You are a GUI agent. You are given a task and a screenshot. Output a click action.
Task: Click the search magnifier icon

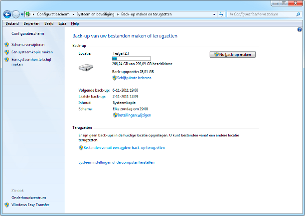tap(298, 14)
